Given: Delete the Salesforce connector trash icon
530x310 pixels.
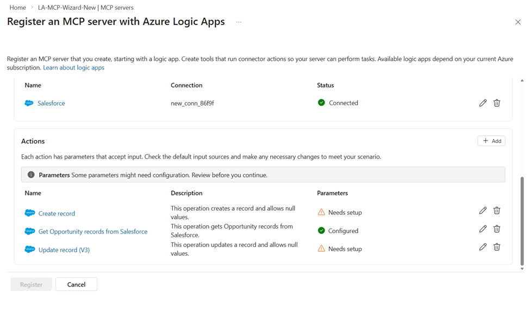Looking at the screenshot, I should [497, 103].
